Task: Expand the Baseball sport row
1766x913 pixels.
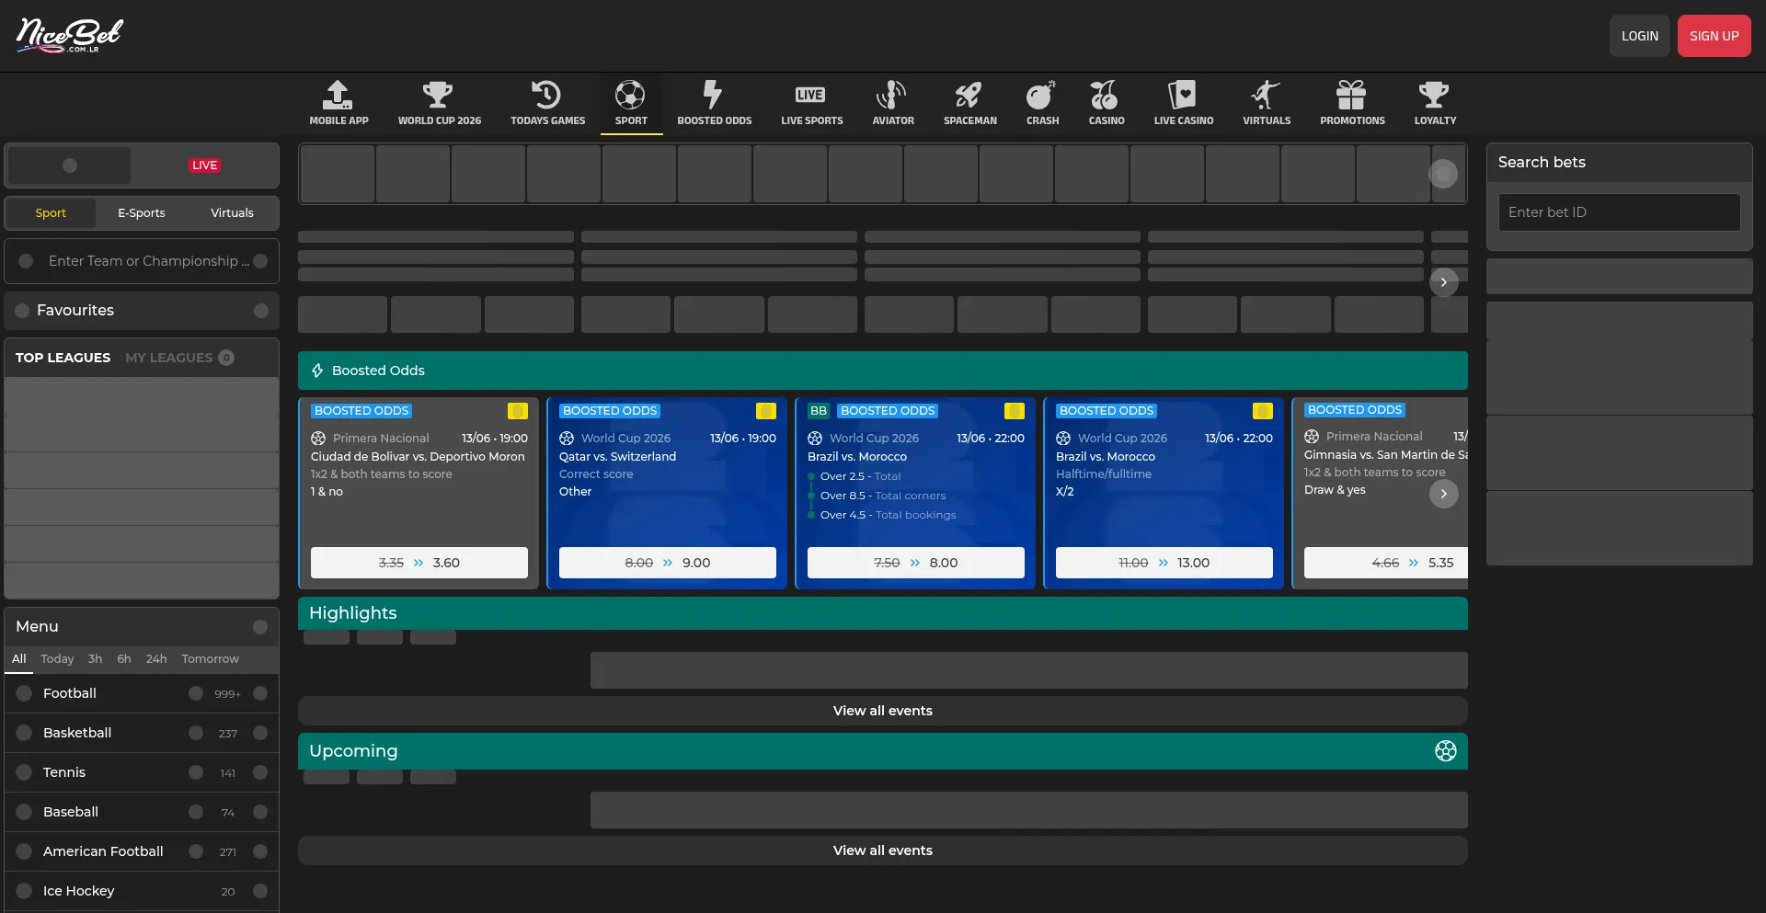Action: (142, 812)
